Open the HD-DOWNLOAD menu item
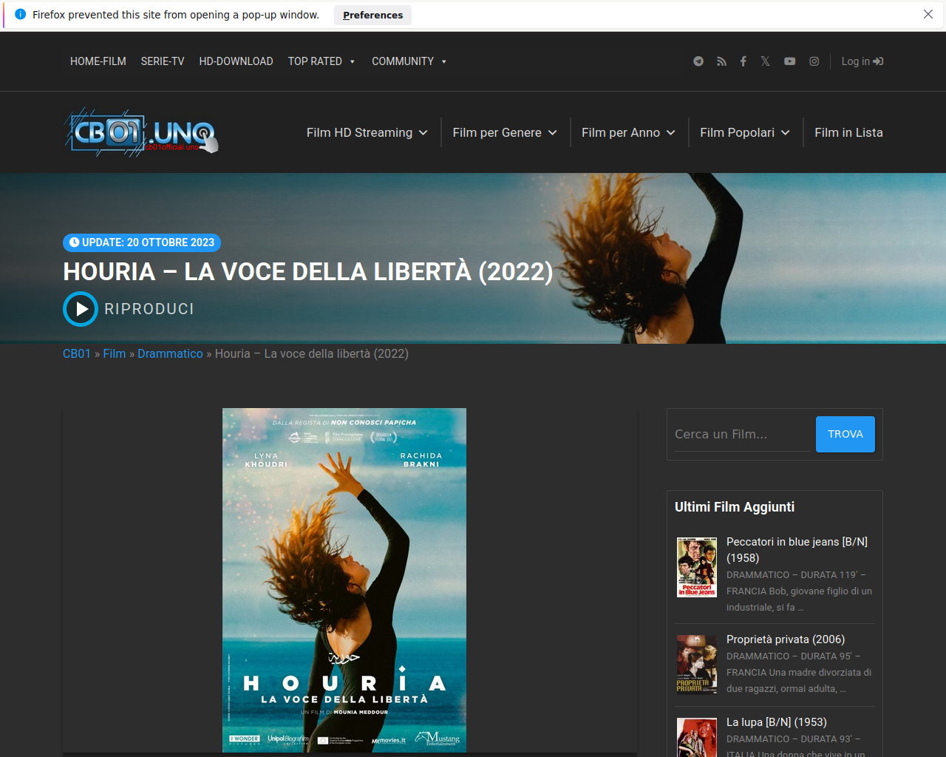 (x=236, y=61)
